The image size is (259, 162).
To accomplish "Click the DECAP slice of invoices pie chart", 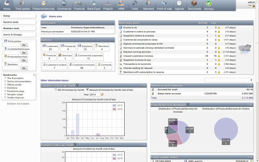I will (x=184, y=132).
